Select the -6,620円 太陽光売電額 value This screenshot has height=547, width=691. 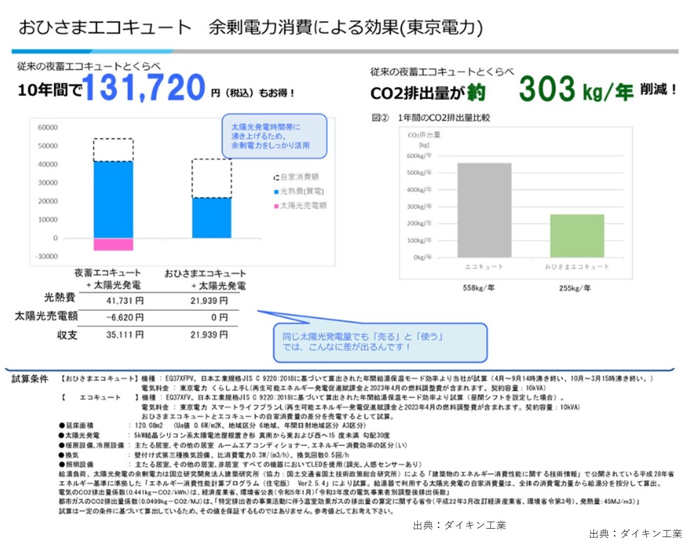pos(125,318)
